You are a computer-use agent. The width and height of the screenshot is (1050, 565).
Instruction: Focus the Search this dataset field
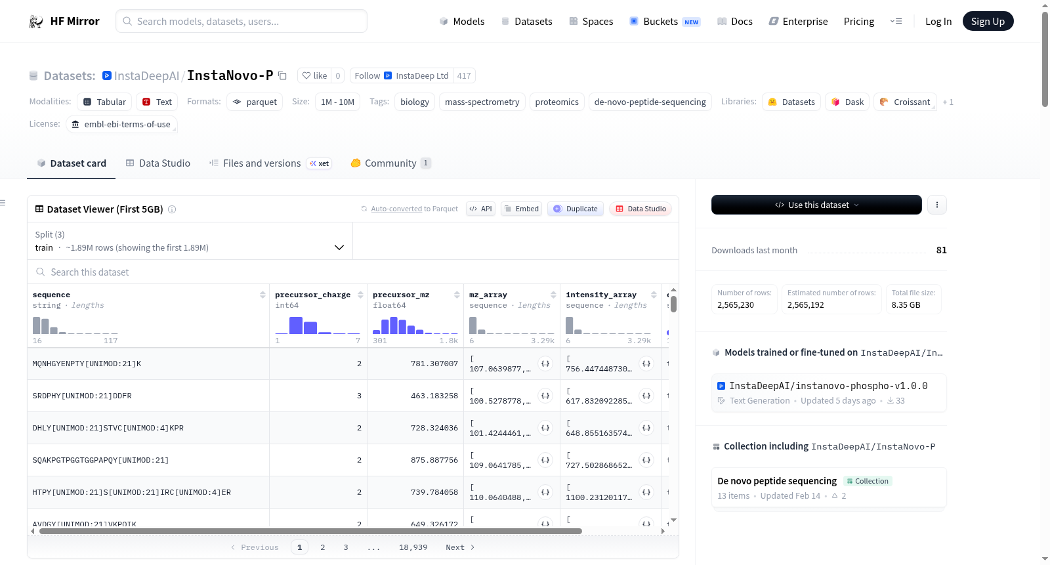tap(353, 272)
